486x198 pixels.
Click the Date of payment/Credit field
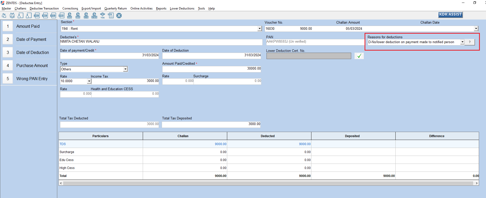click(x=109, y=56)
